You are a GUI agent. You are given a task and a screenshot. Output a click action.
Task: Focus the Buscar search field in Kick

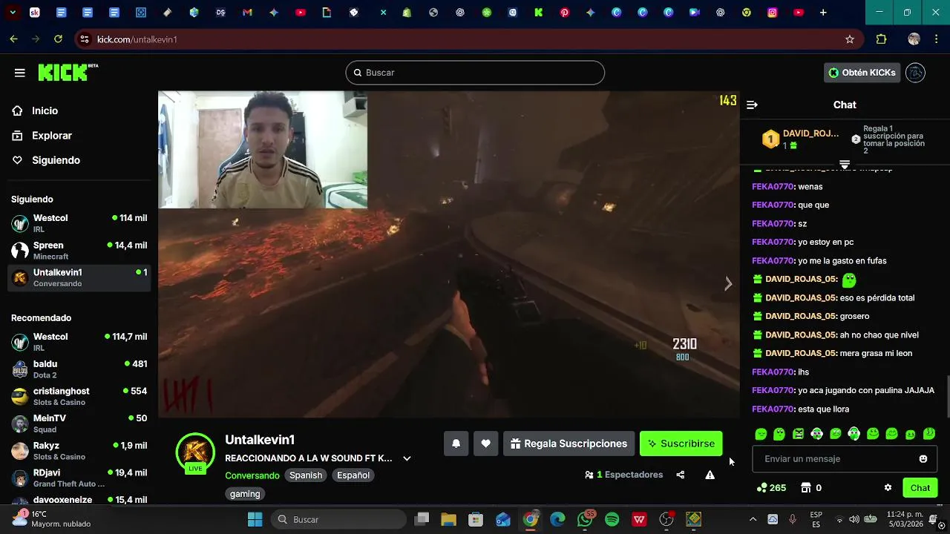475,73
